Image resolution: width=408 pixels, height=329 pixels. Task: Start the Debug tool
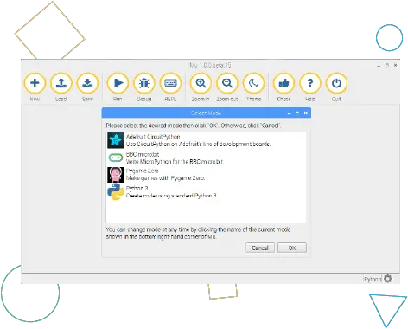pos(144,83)
